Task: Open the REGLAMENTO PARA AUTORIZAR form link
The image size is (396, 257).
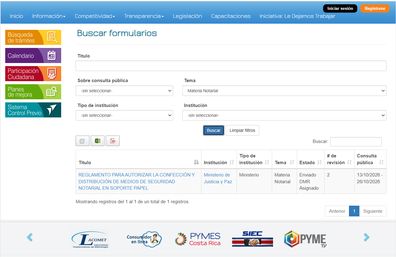Action: [x=137, y=181]
